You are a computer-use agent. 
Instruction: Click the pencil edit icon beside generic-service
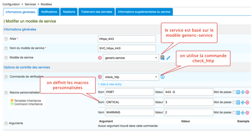[x=168, y=58]
